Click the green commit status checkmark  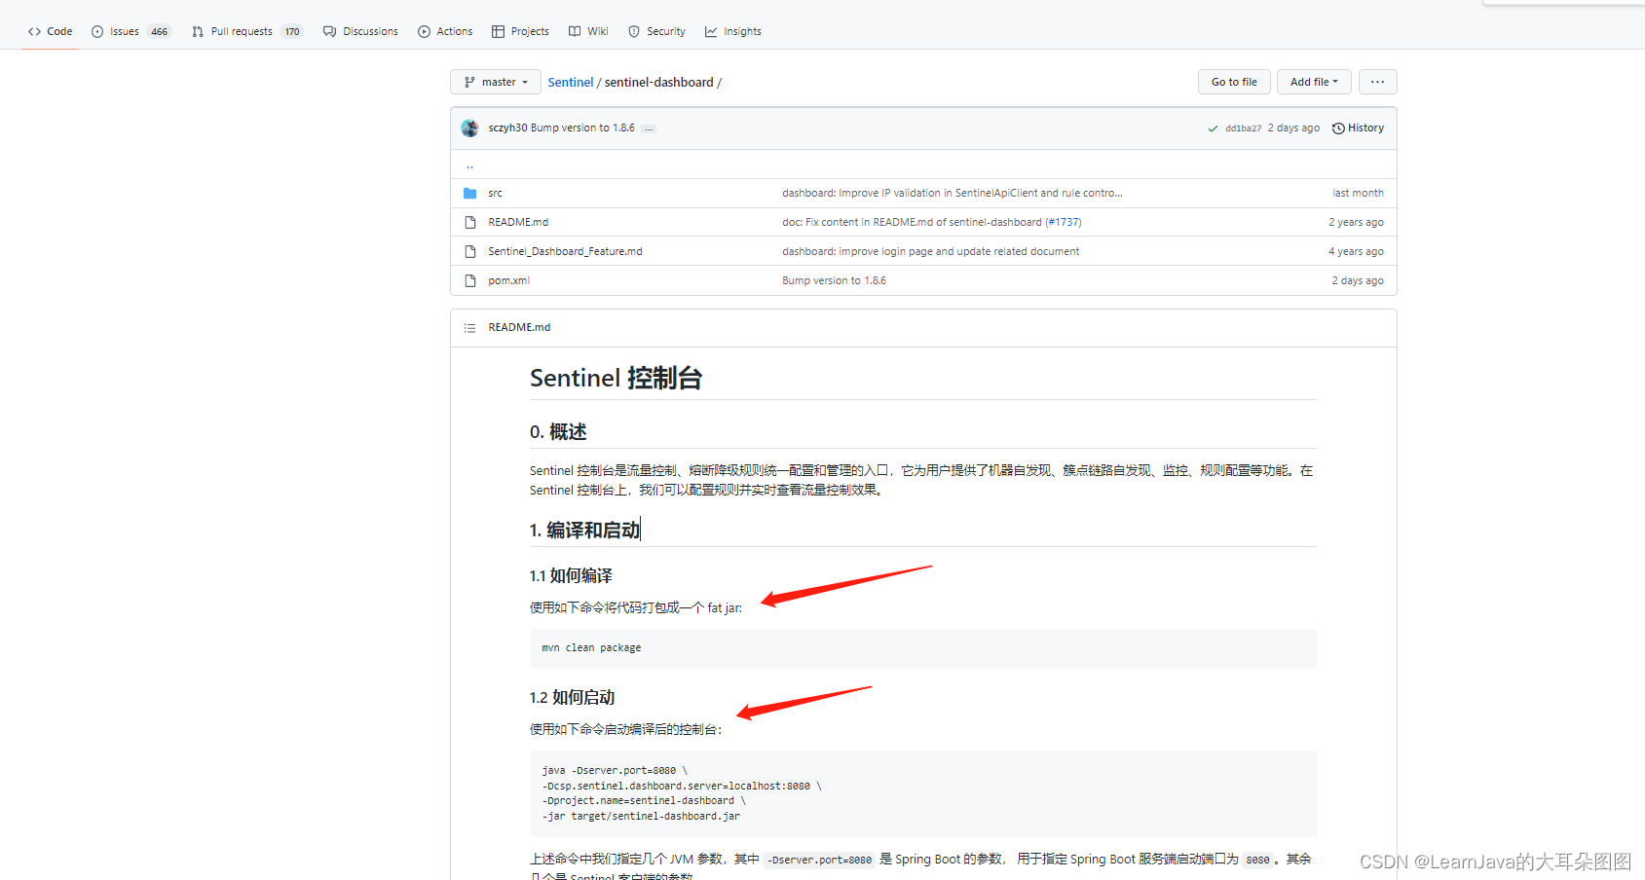tap(1213, 128)
